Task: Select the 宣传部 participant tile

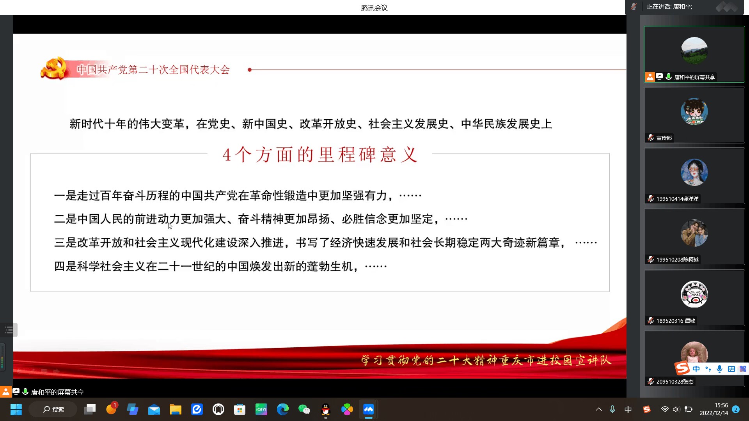Action: (x=694, y=115)
